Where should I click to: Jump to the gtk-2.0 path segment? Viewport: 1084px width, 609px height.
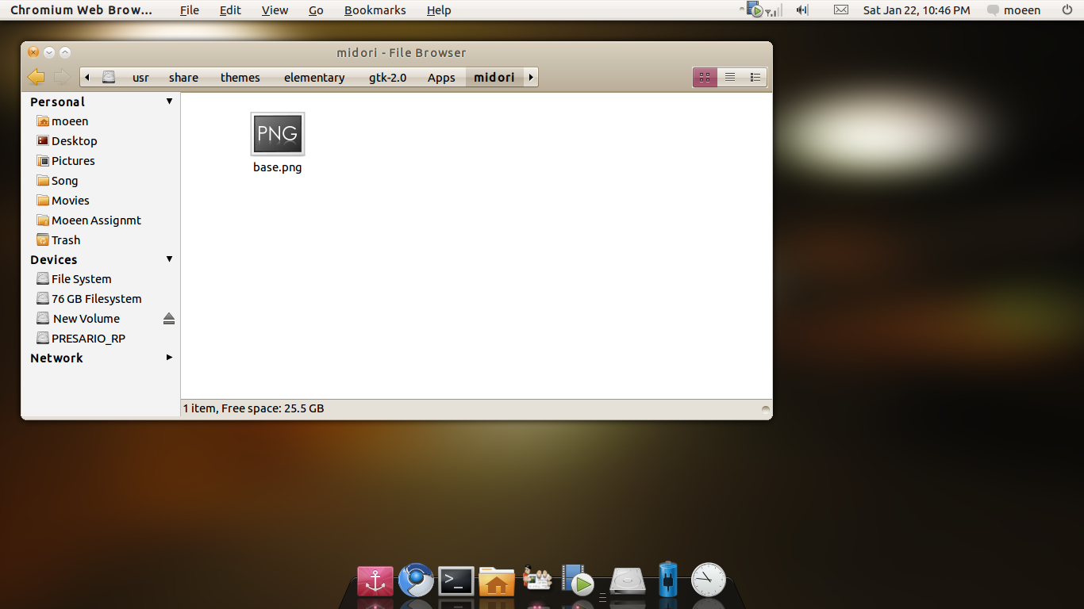click(387, 77)
